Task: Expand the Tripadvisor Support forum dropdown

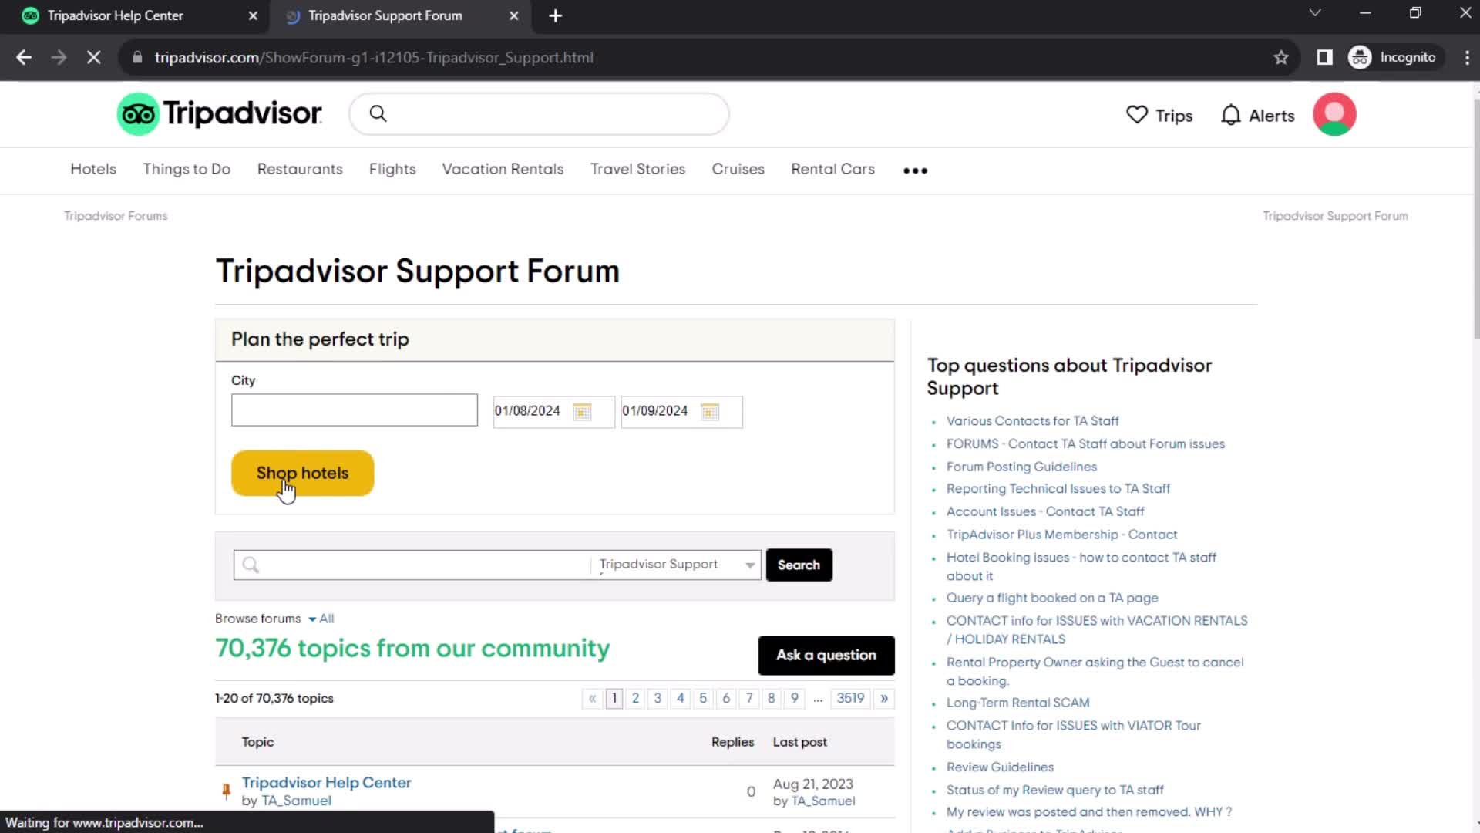Action: (x=675, y=565)
